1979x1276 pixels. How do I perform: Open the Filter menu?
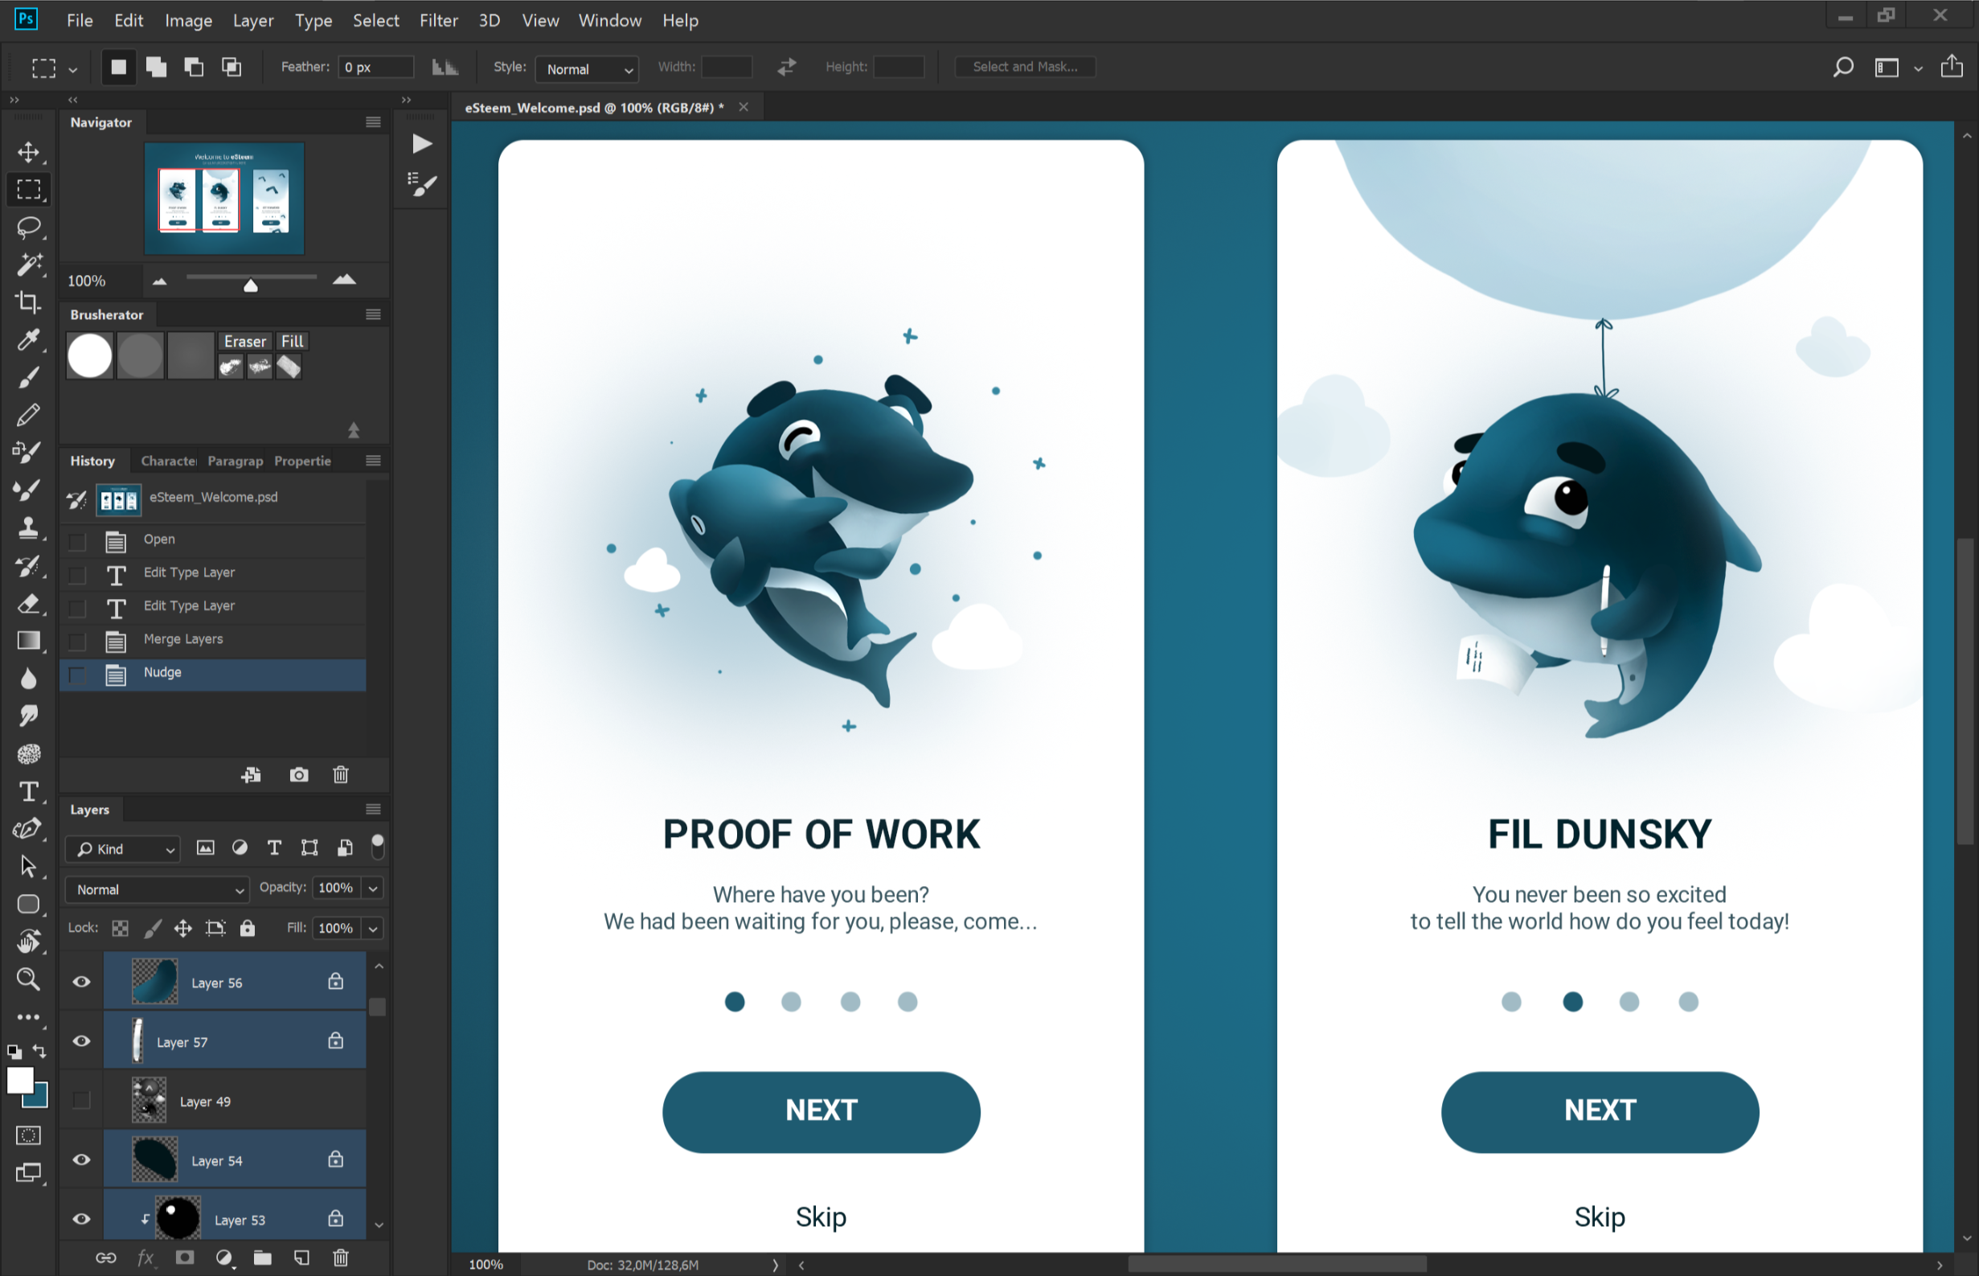(x=438, y=20)
